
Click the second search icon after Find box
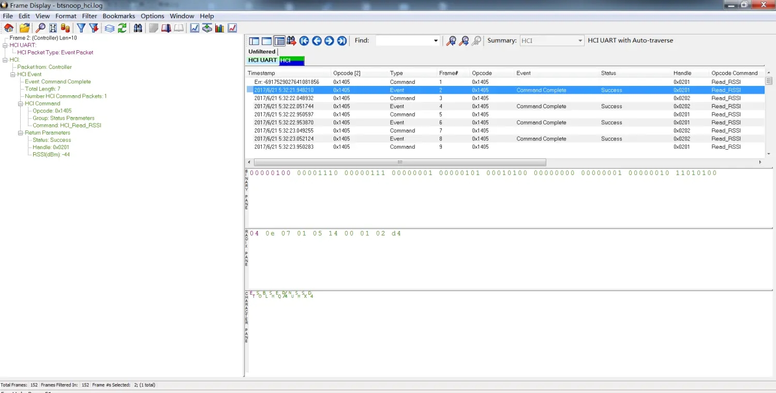tap(464, 41)
